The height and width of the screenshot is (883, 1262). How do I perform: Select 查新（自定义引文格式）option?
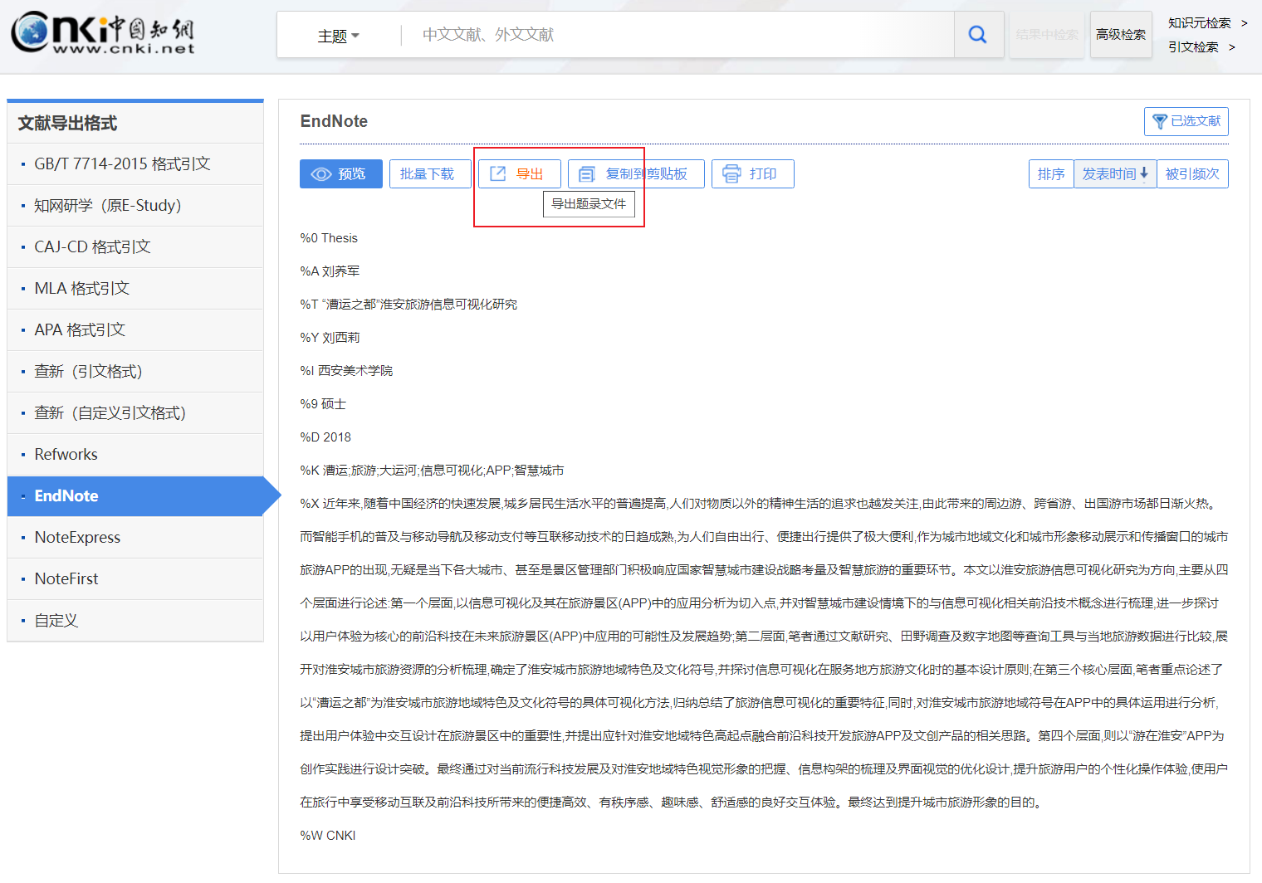135,412
